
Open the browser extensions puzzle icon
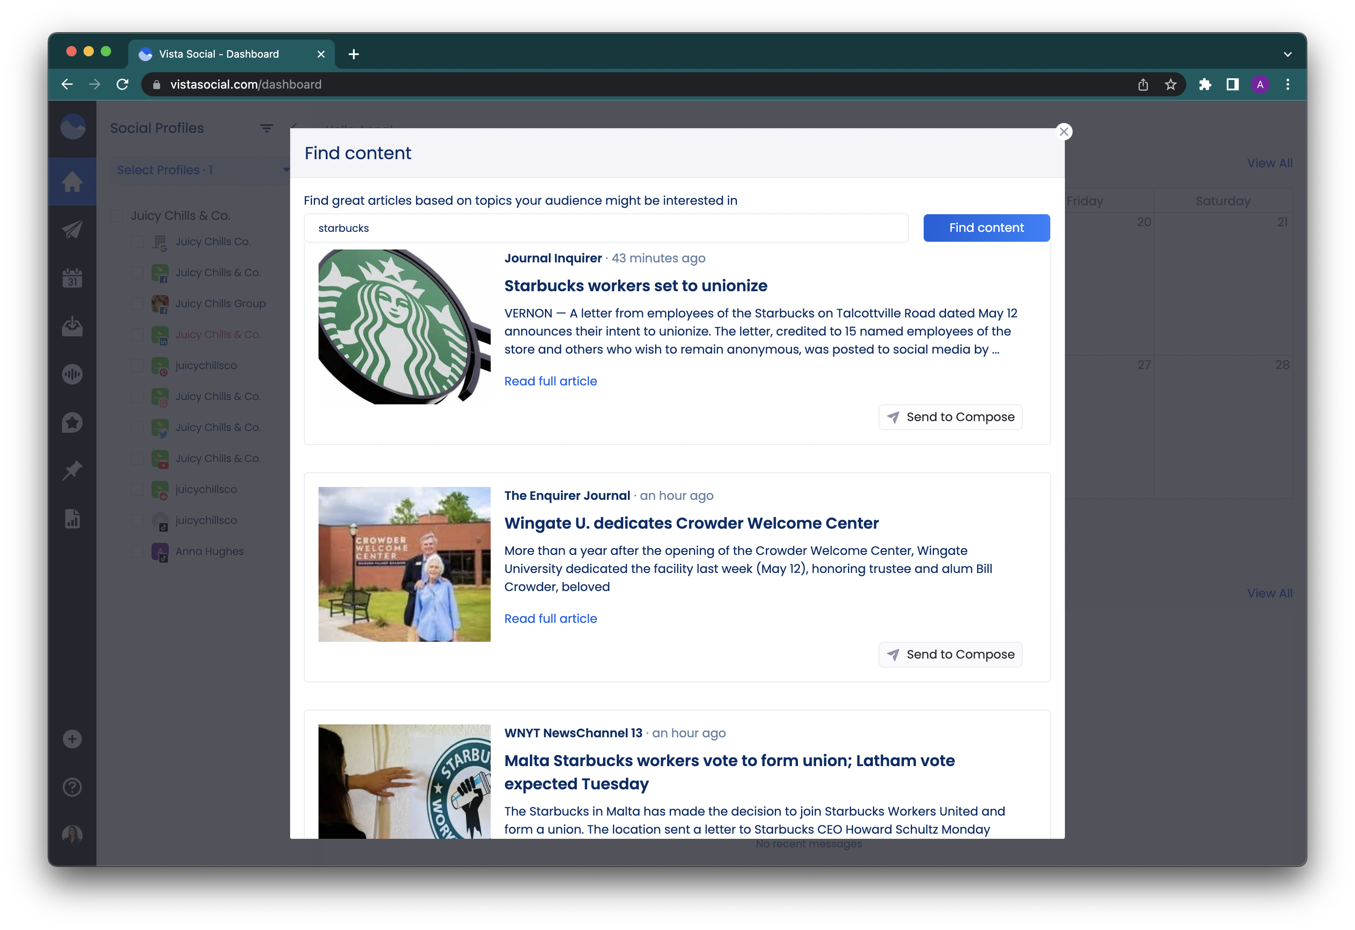coord(1205,84)
